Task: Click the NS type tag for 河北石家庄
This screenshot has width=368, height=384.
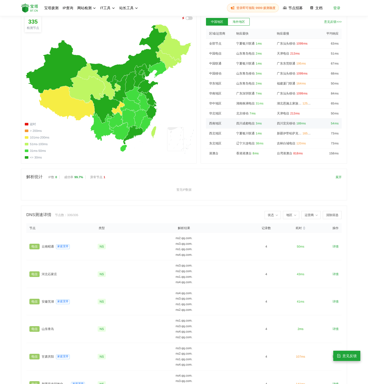Action: pos(102,274)
